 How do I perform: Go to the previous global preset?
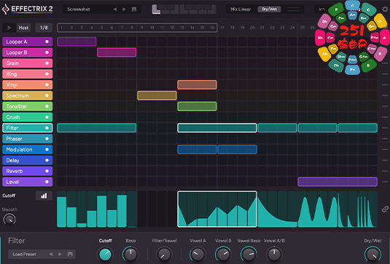click(x=115, y=9)
